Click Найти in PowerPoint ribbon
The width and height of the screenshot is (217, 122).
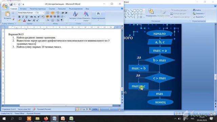[197, 10]
